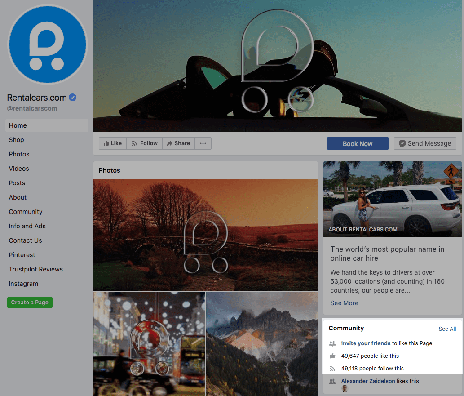464x396 pixels.
Task: Click the Share arrow icon
Action: point(169,143)
